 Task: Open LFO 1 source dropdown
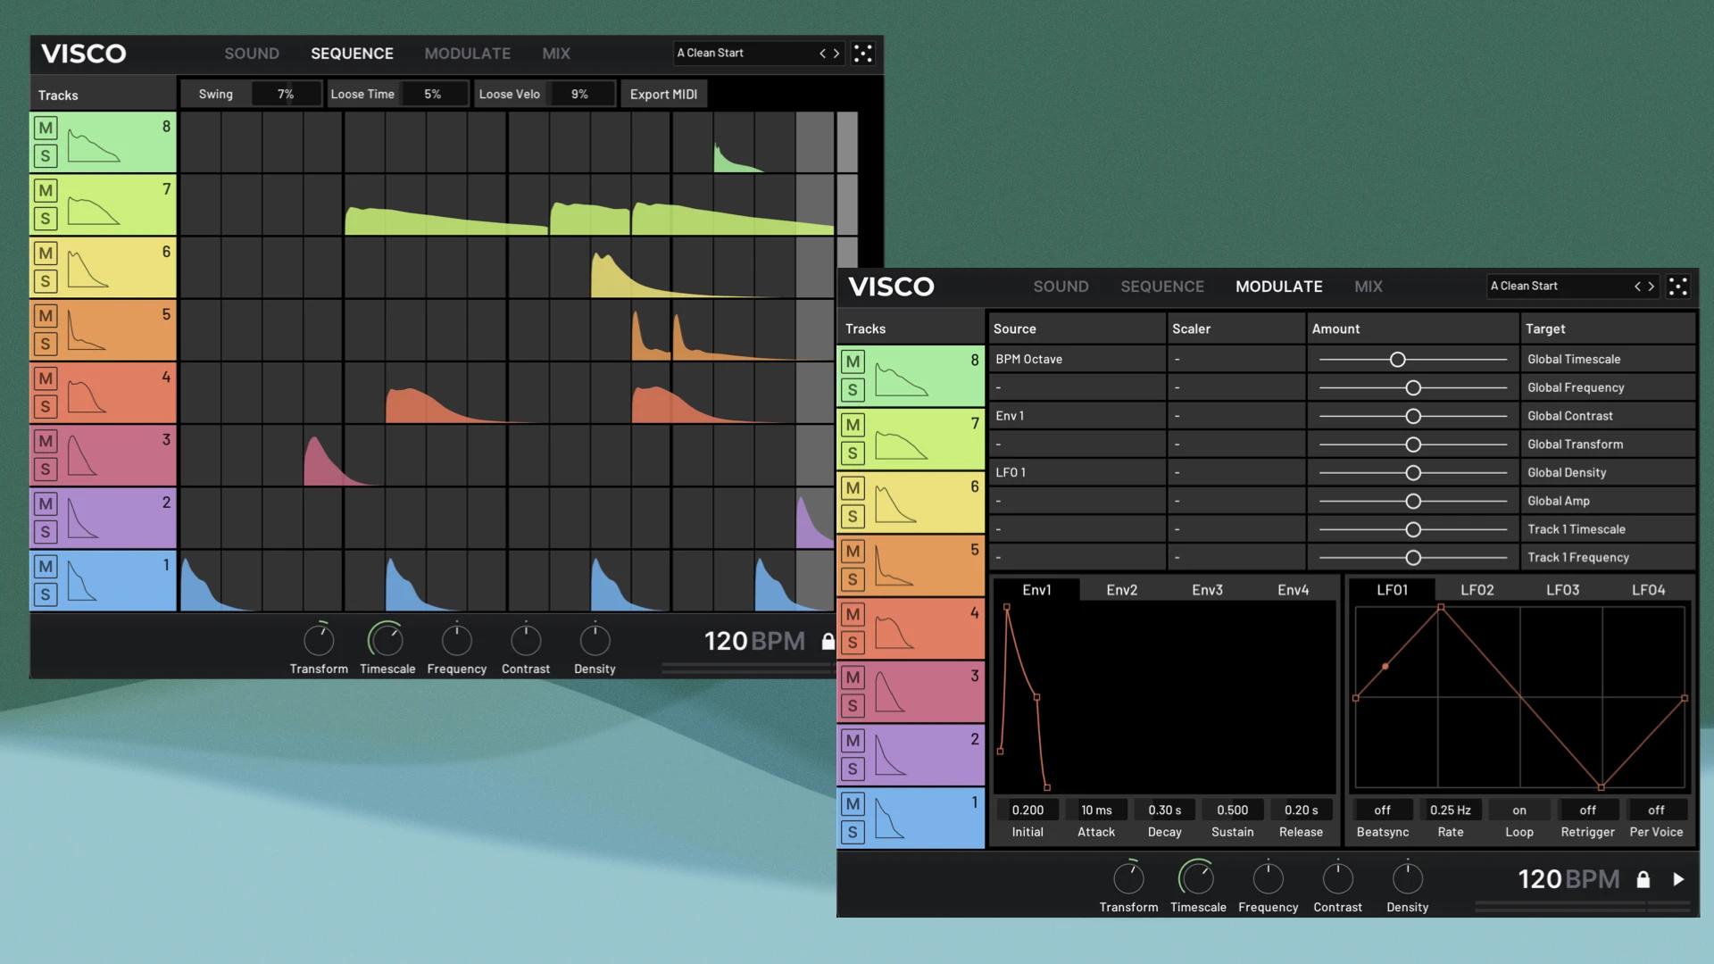point(1076,472)
